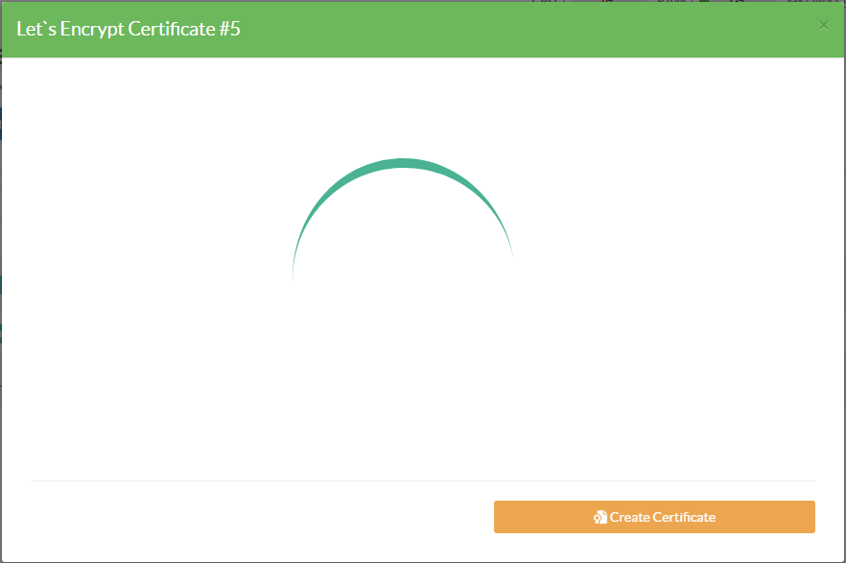Click the center of the loading spinner circle
The width and height of the screenshot is (846, 563).
pos(403,269)
